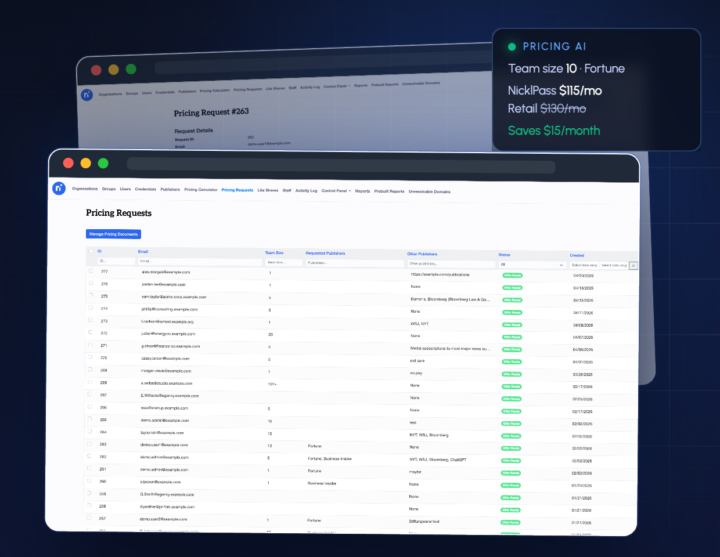
Task: Toggle the select-all checkbox in table header
Action: pos(91,251)
